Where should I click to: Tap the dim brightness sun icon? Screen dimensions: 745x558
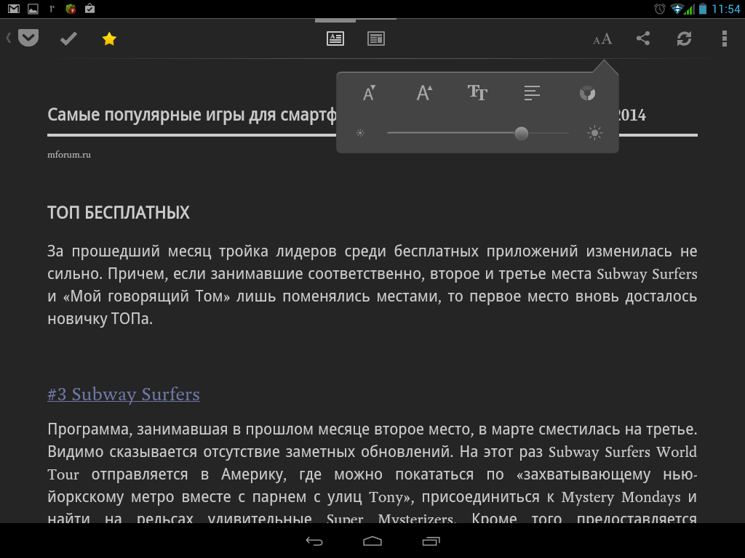click(x=360, y=133)
